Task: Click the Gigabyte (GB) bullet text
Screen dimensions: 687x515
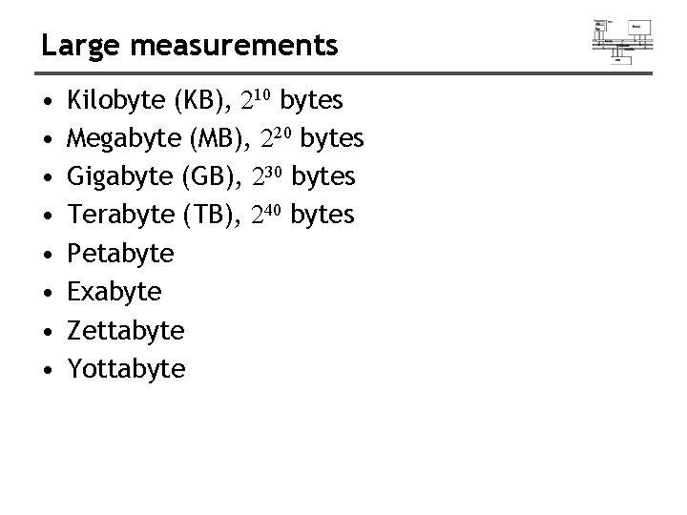Action: click(211, 177)
